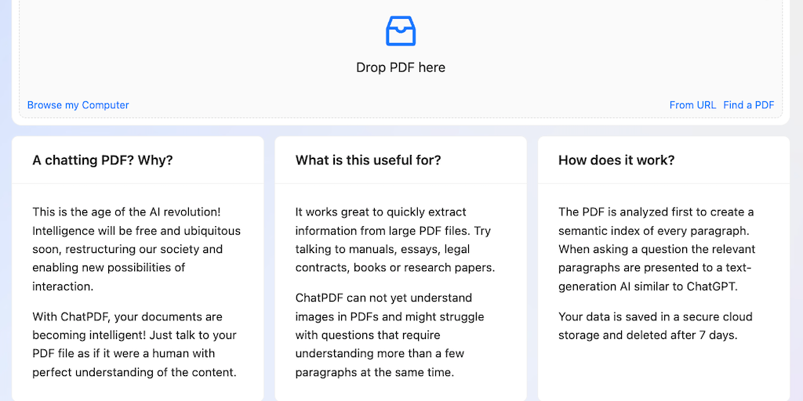Click the blue inbox tray upload icon
The width and height of the screenshot is (803, 401).
pos(401,31)
